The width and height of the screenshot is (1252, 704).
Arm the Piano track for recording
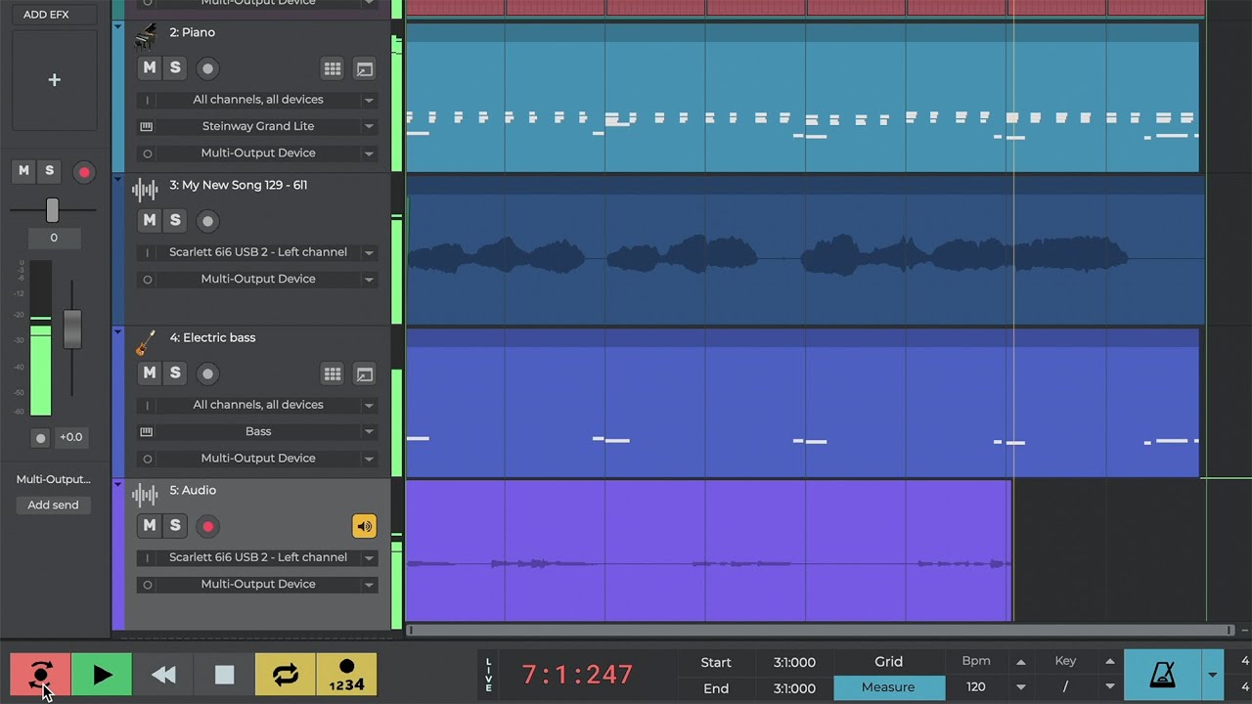[x=207, y=68]
